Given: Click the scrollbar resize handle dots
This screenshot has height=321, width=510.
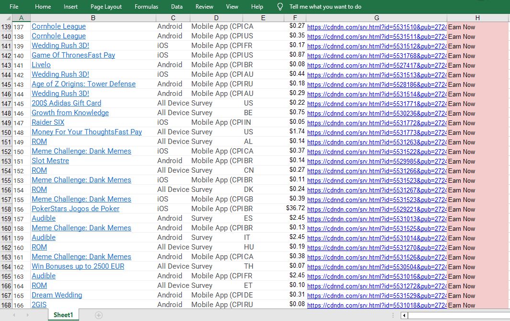Looking at the screenshot, I should 394,315.
